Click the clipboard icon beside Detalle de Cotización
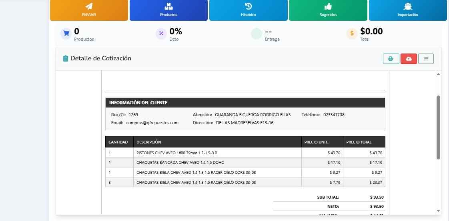 (66, 58)
